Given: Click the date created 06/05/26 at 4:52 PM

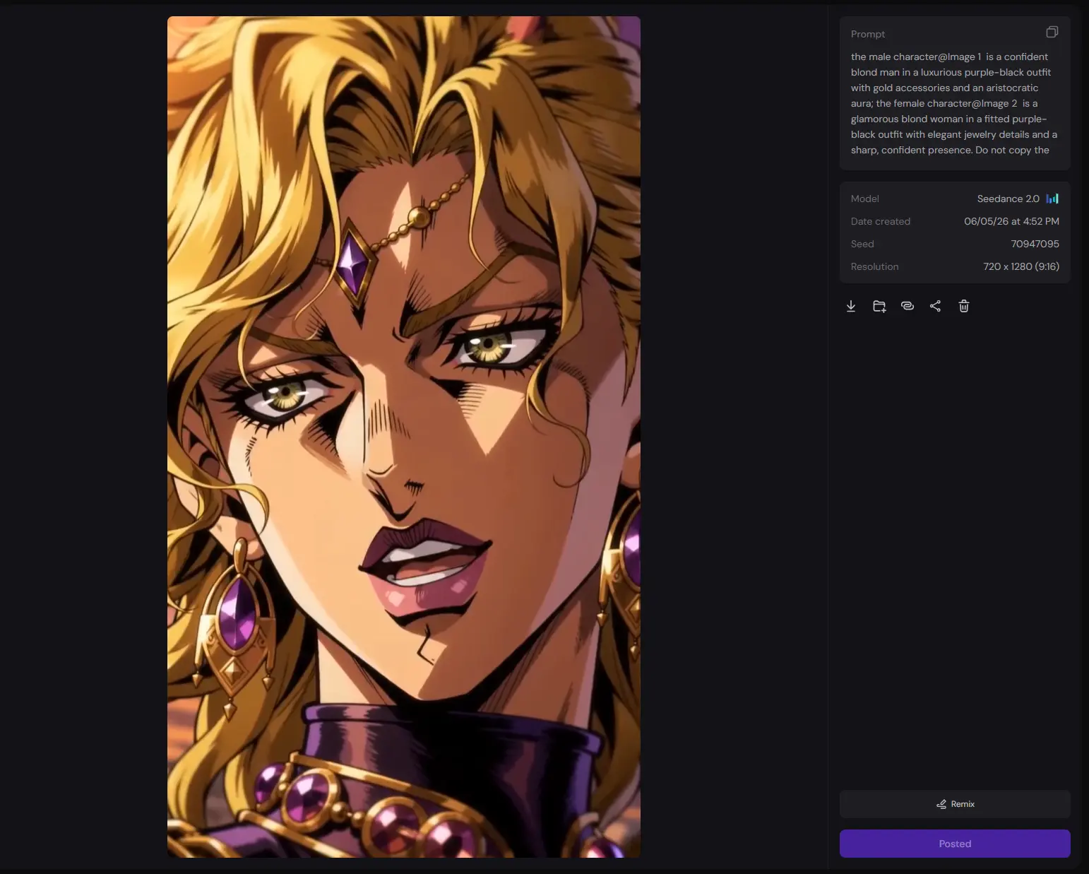Looking at the screenshot, I should click(1011, 221).
